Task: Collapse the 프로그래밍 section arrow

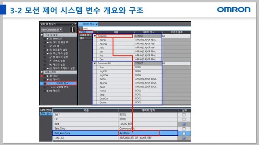Action: pos(42,72)
